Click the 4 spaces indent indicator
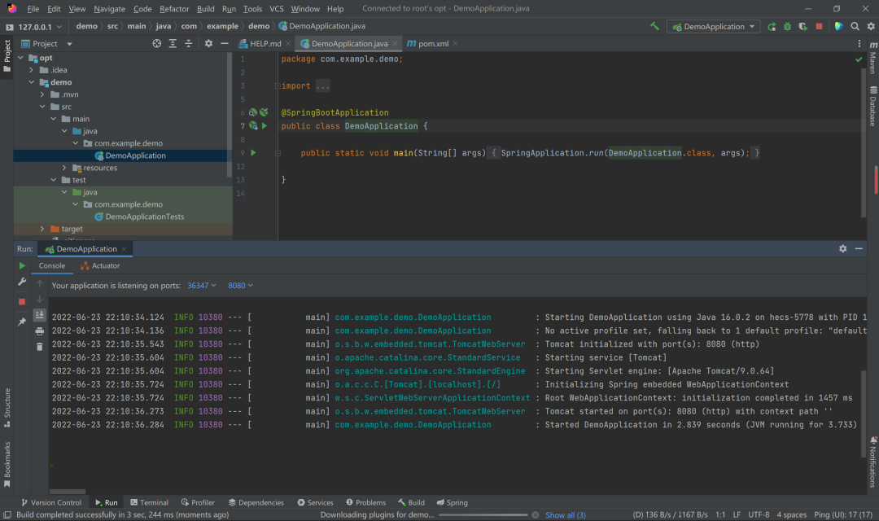The image size is (879, 521). click(x=791, y=514)
